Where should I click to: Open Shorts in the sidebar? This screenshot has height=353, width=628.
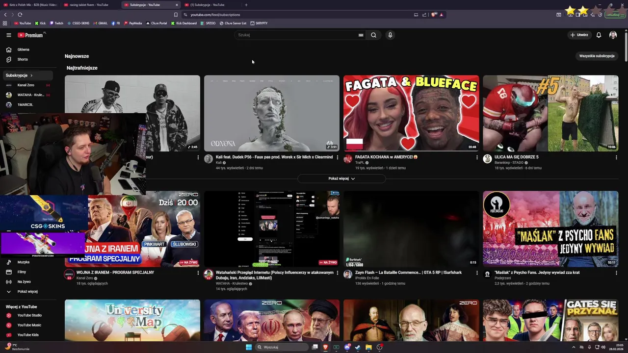coord(27,59)
